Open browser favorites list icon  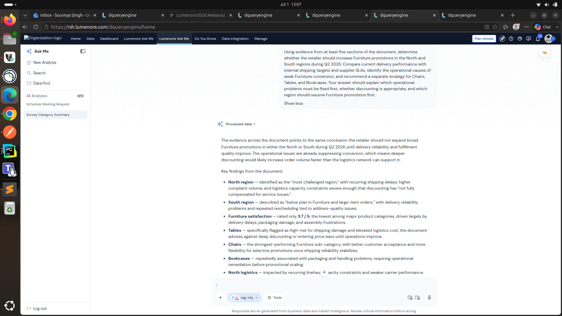[x=506, y=27]
